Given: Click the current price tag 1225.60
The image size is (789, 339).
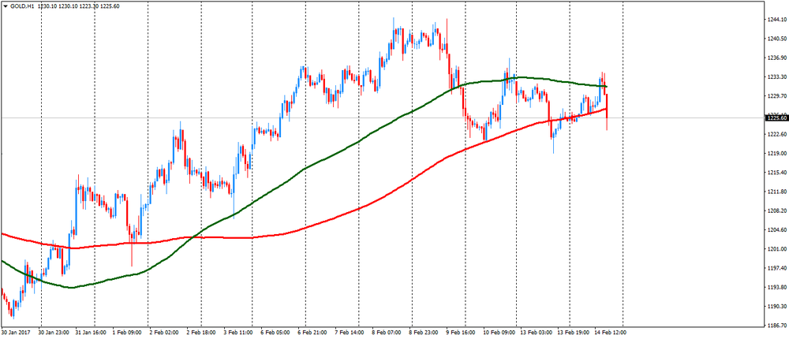Looking at the screenshot, I should coord(776,118).
